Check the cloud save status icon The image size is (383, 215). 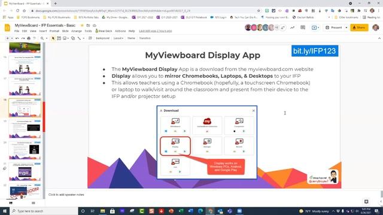(x=95, y=25)
